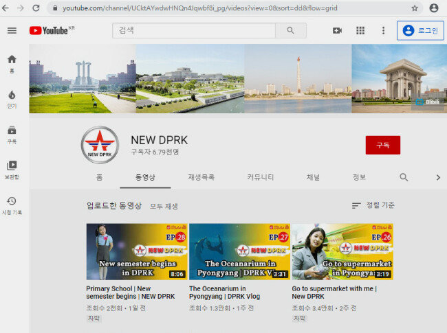Open the 업로드한 동영상 uploads dropdown
This screenshot has height=333, width=447.
point(114,205)
